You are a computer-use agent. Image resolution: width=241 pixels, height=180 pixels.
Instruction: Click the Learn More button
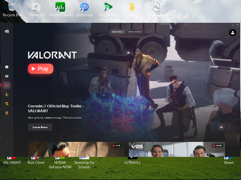(40, 127)
